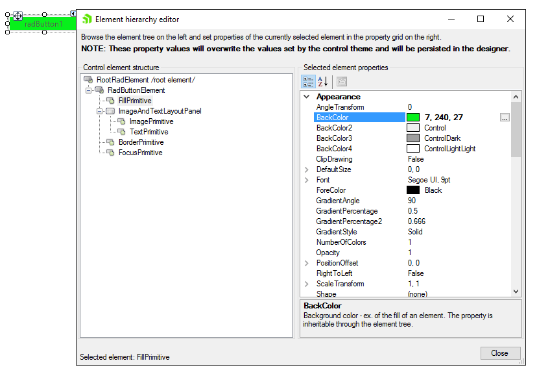Expand the Font property
The width and height of the screenshot is (537, 374).
point(306,180)
